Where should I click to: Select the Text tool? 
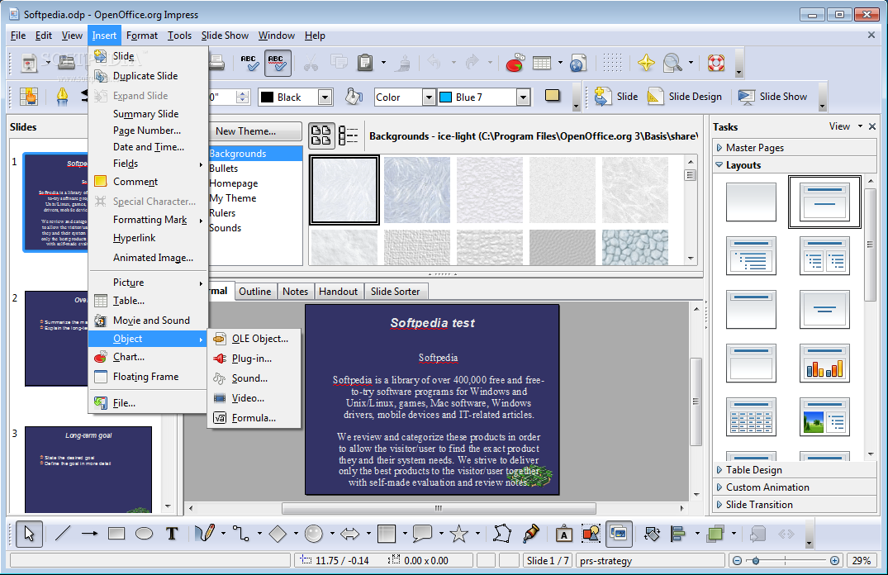tap(172, 534)
